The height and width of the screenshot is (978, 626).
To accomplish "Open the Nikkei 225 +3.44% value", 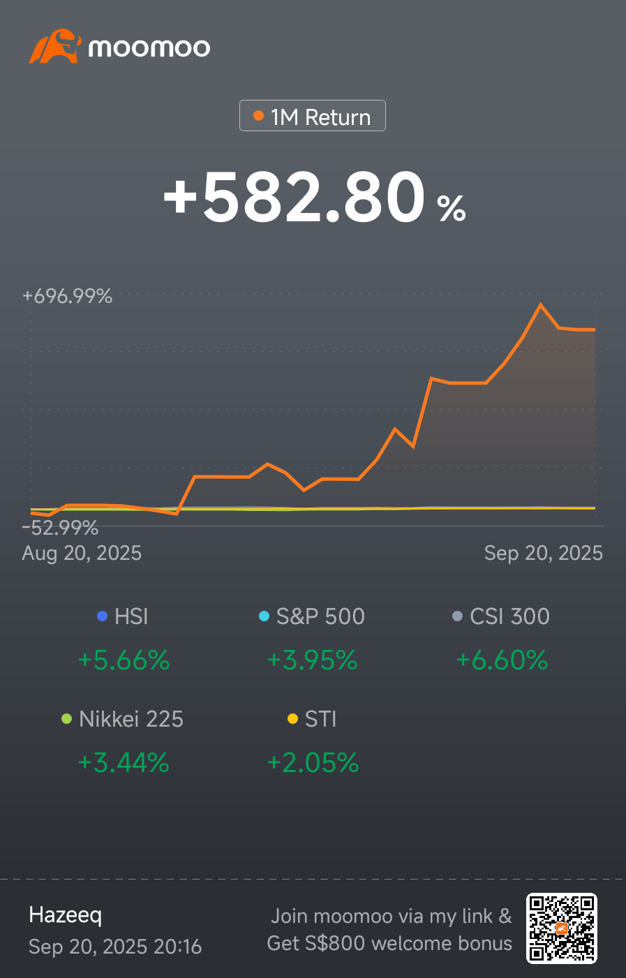I will [x=124, y=763].
